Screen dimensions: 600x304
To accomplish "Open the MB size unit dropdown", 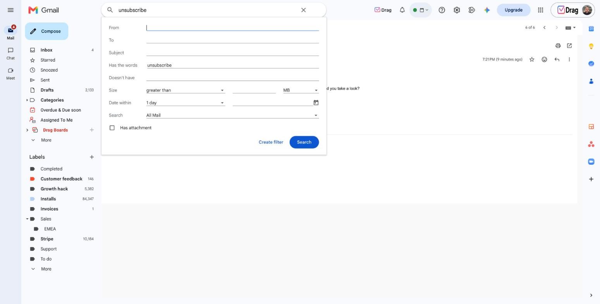I will [x=301, y=90].
